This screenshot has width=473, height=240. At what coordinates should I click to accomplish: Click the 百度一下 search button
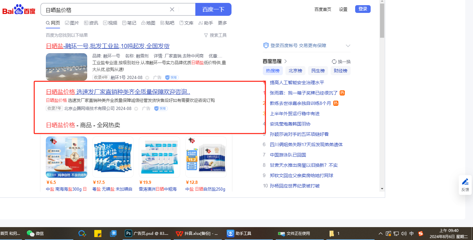213,9
